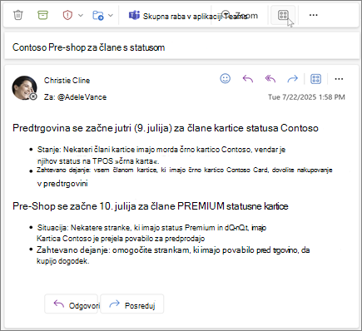The height and width of the screenshot is (331, 362).
Task: Move email using folder icon
Action: click(x=98, y=15)
